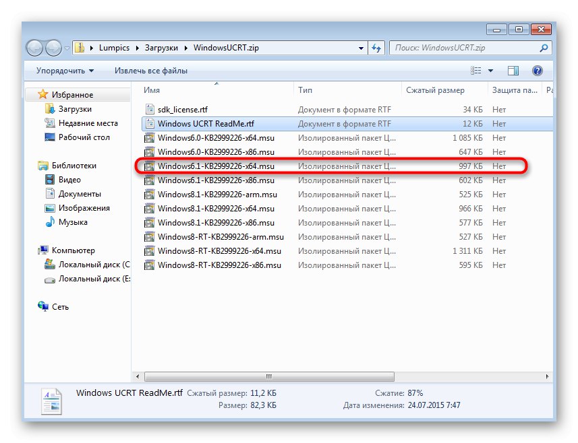578x443 pixels.
Task: Select Windows6.0-KB2999226-x86.msu file name
Action: click(216, 152)
